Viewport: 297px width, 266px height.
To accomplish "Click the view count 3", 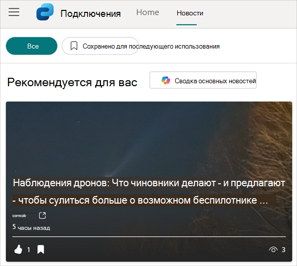I will (283, 250).
